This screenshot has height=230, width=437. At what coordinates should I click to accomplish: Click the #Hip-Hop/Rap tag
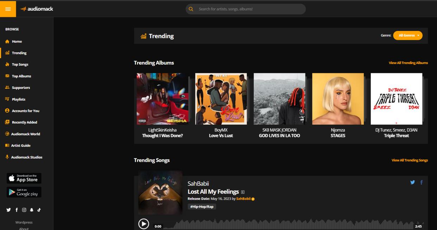[202, 207]
